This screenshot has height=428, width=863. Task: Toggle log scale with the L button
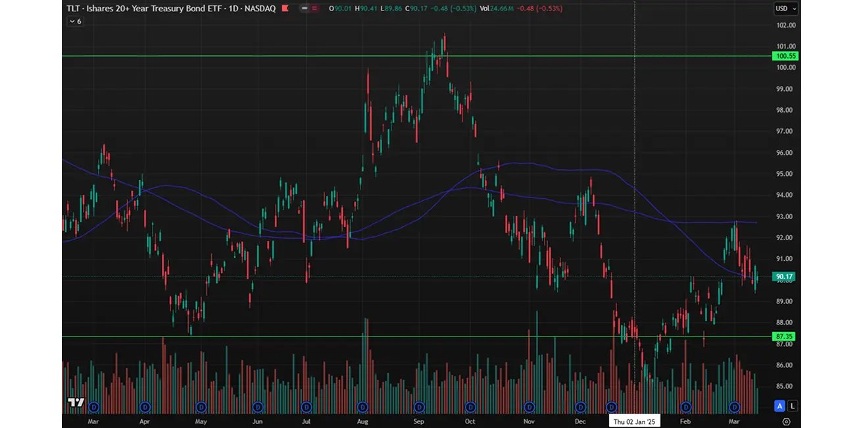[x=793, y=406]
